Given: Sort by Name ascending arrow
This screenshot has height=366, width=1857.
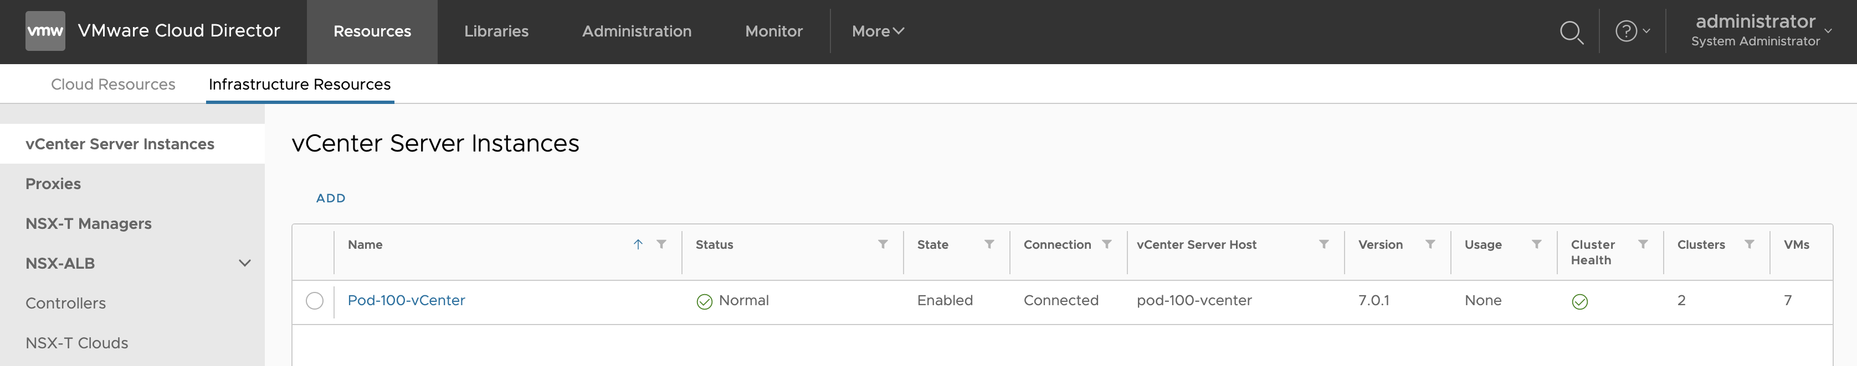Looking at the screenshot, I should tap(638, 244).
